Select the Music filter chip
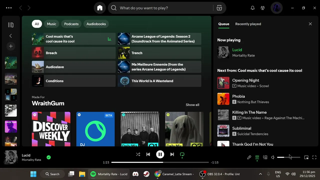320x180 pixels. tap(51, 24)
